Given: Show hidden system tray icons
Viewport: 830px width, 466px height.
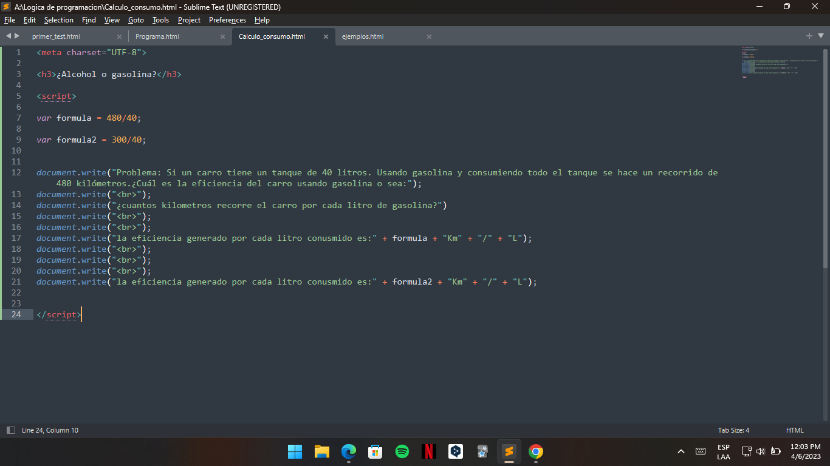Looking at the screenshot, I should [x=681, y=451].
